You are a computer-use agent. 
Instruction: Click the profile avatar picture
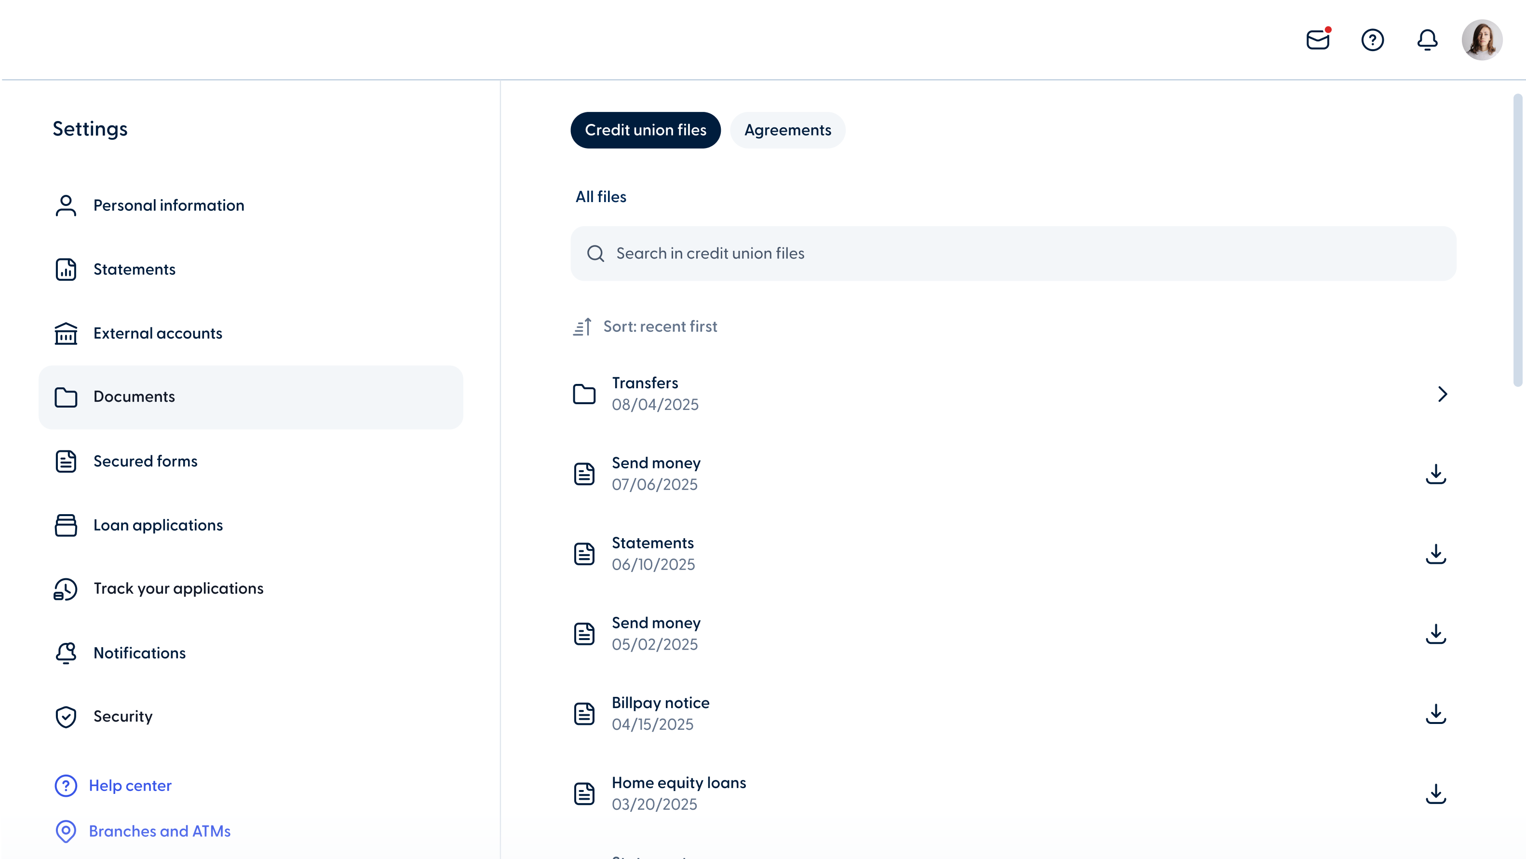click(1482, 40)
